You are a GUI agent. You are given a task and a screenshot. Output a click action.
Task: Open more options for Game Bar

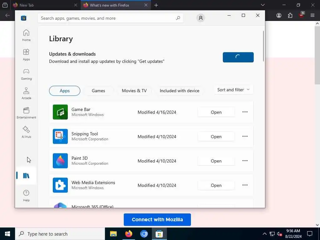245,112
